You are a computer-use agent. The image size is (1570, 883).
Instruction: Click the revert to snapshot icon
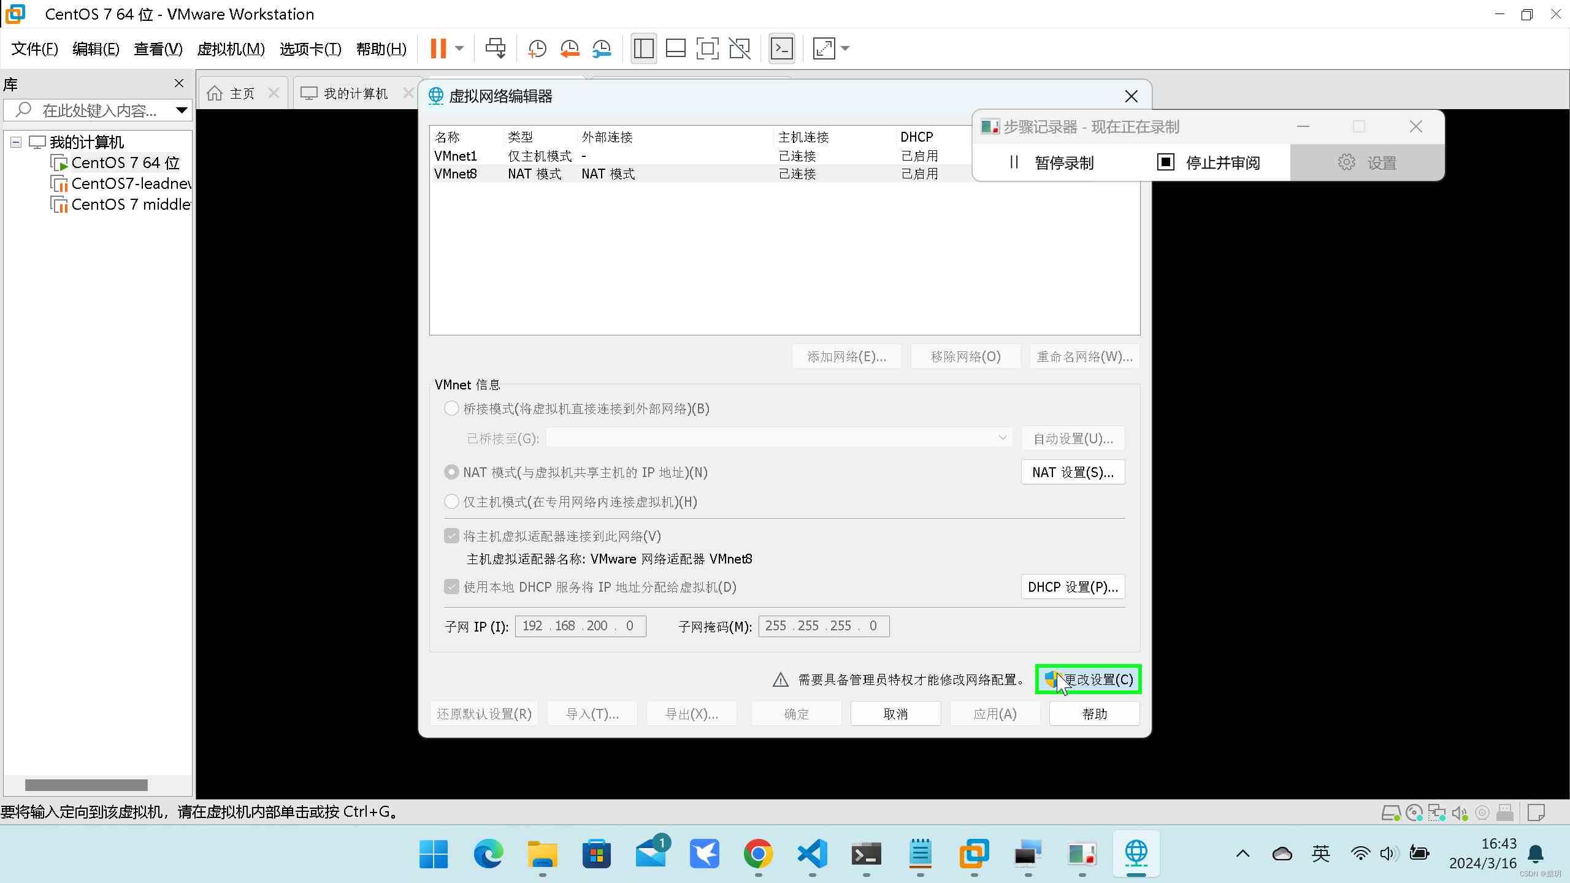[570, 48]
